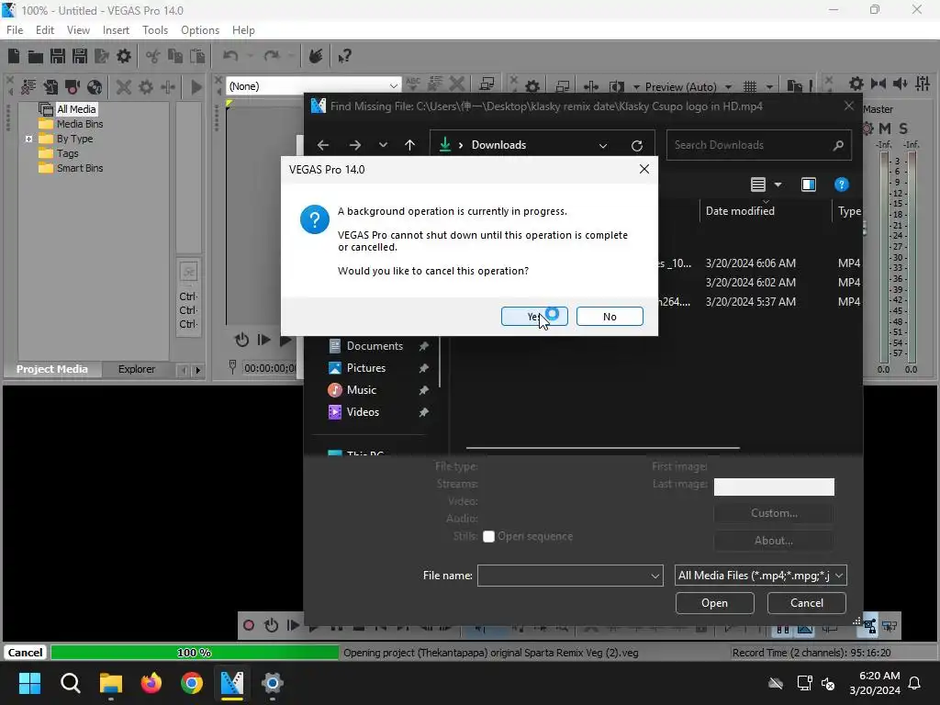Click the Capture Video camera icon
The image size is (940, 705).
(73, 87)
